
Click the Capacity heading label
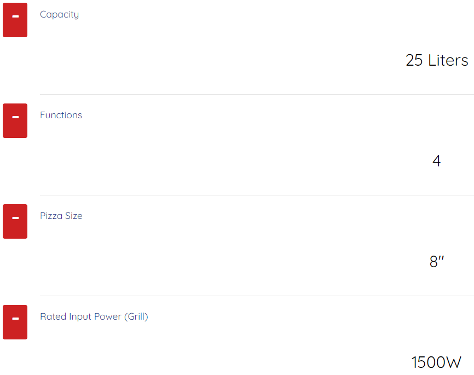[x=59, y=14]
